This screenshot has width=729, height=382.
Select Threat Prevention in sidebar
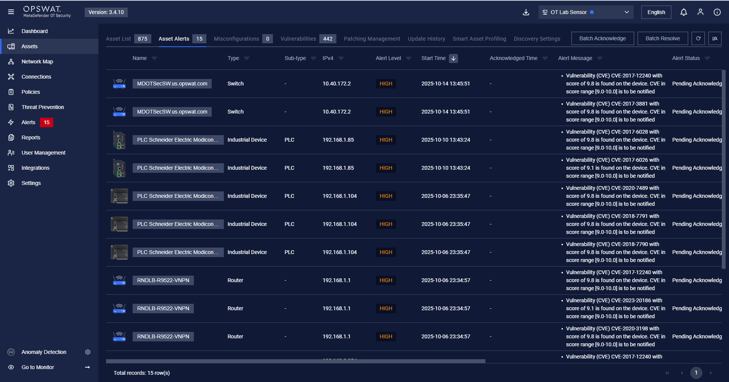[43, 107]
